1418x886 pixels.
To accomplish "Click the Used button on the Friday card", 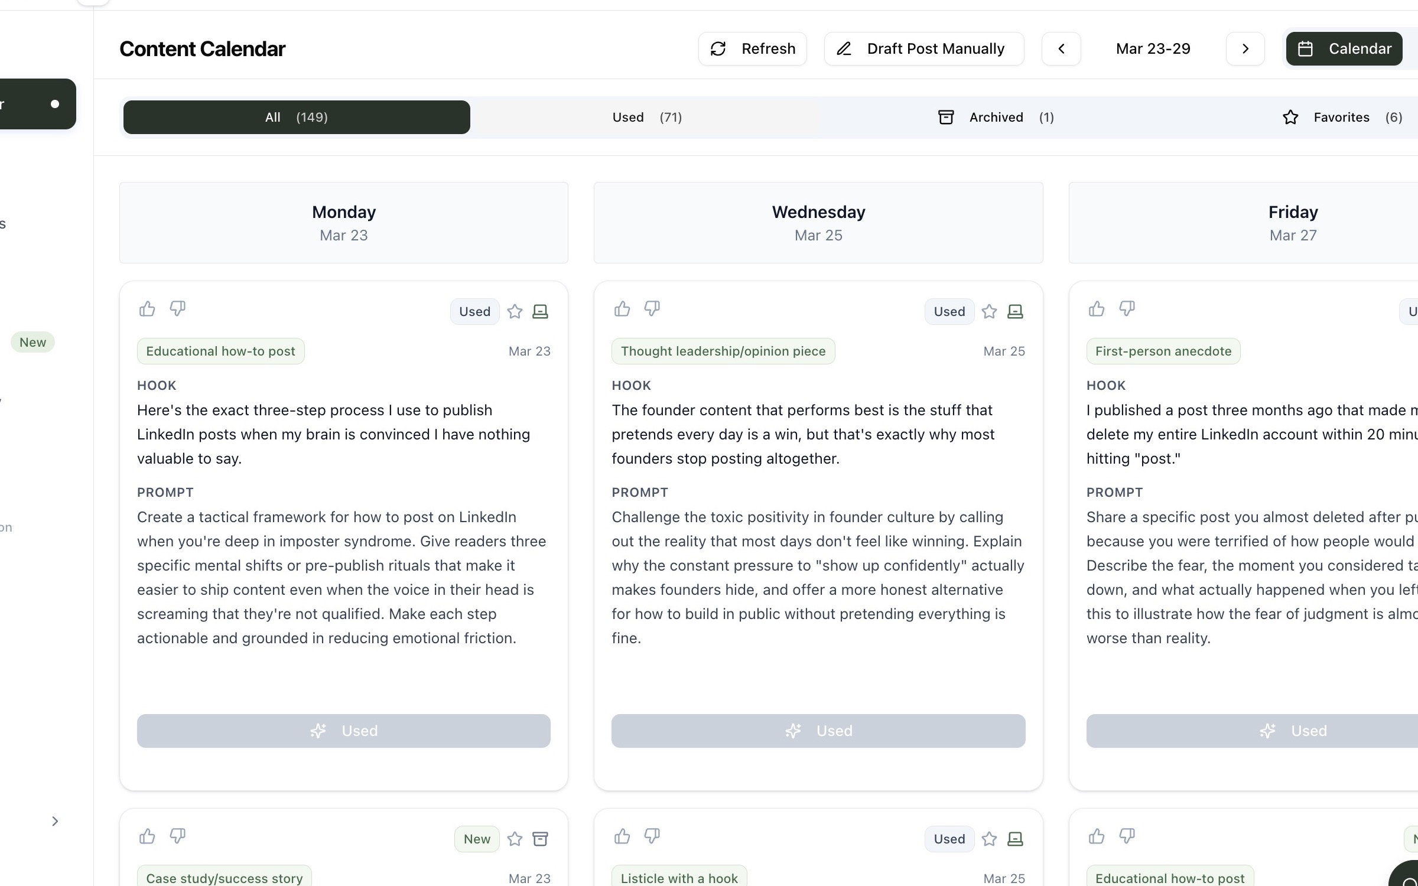I will [1252, 731].
